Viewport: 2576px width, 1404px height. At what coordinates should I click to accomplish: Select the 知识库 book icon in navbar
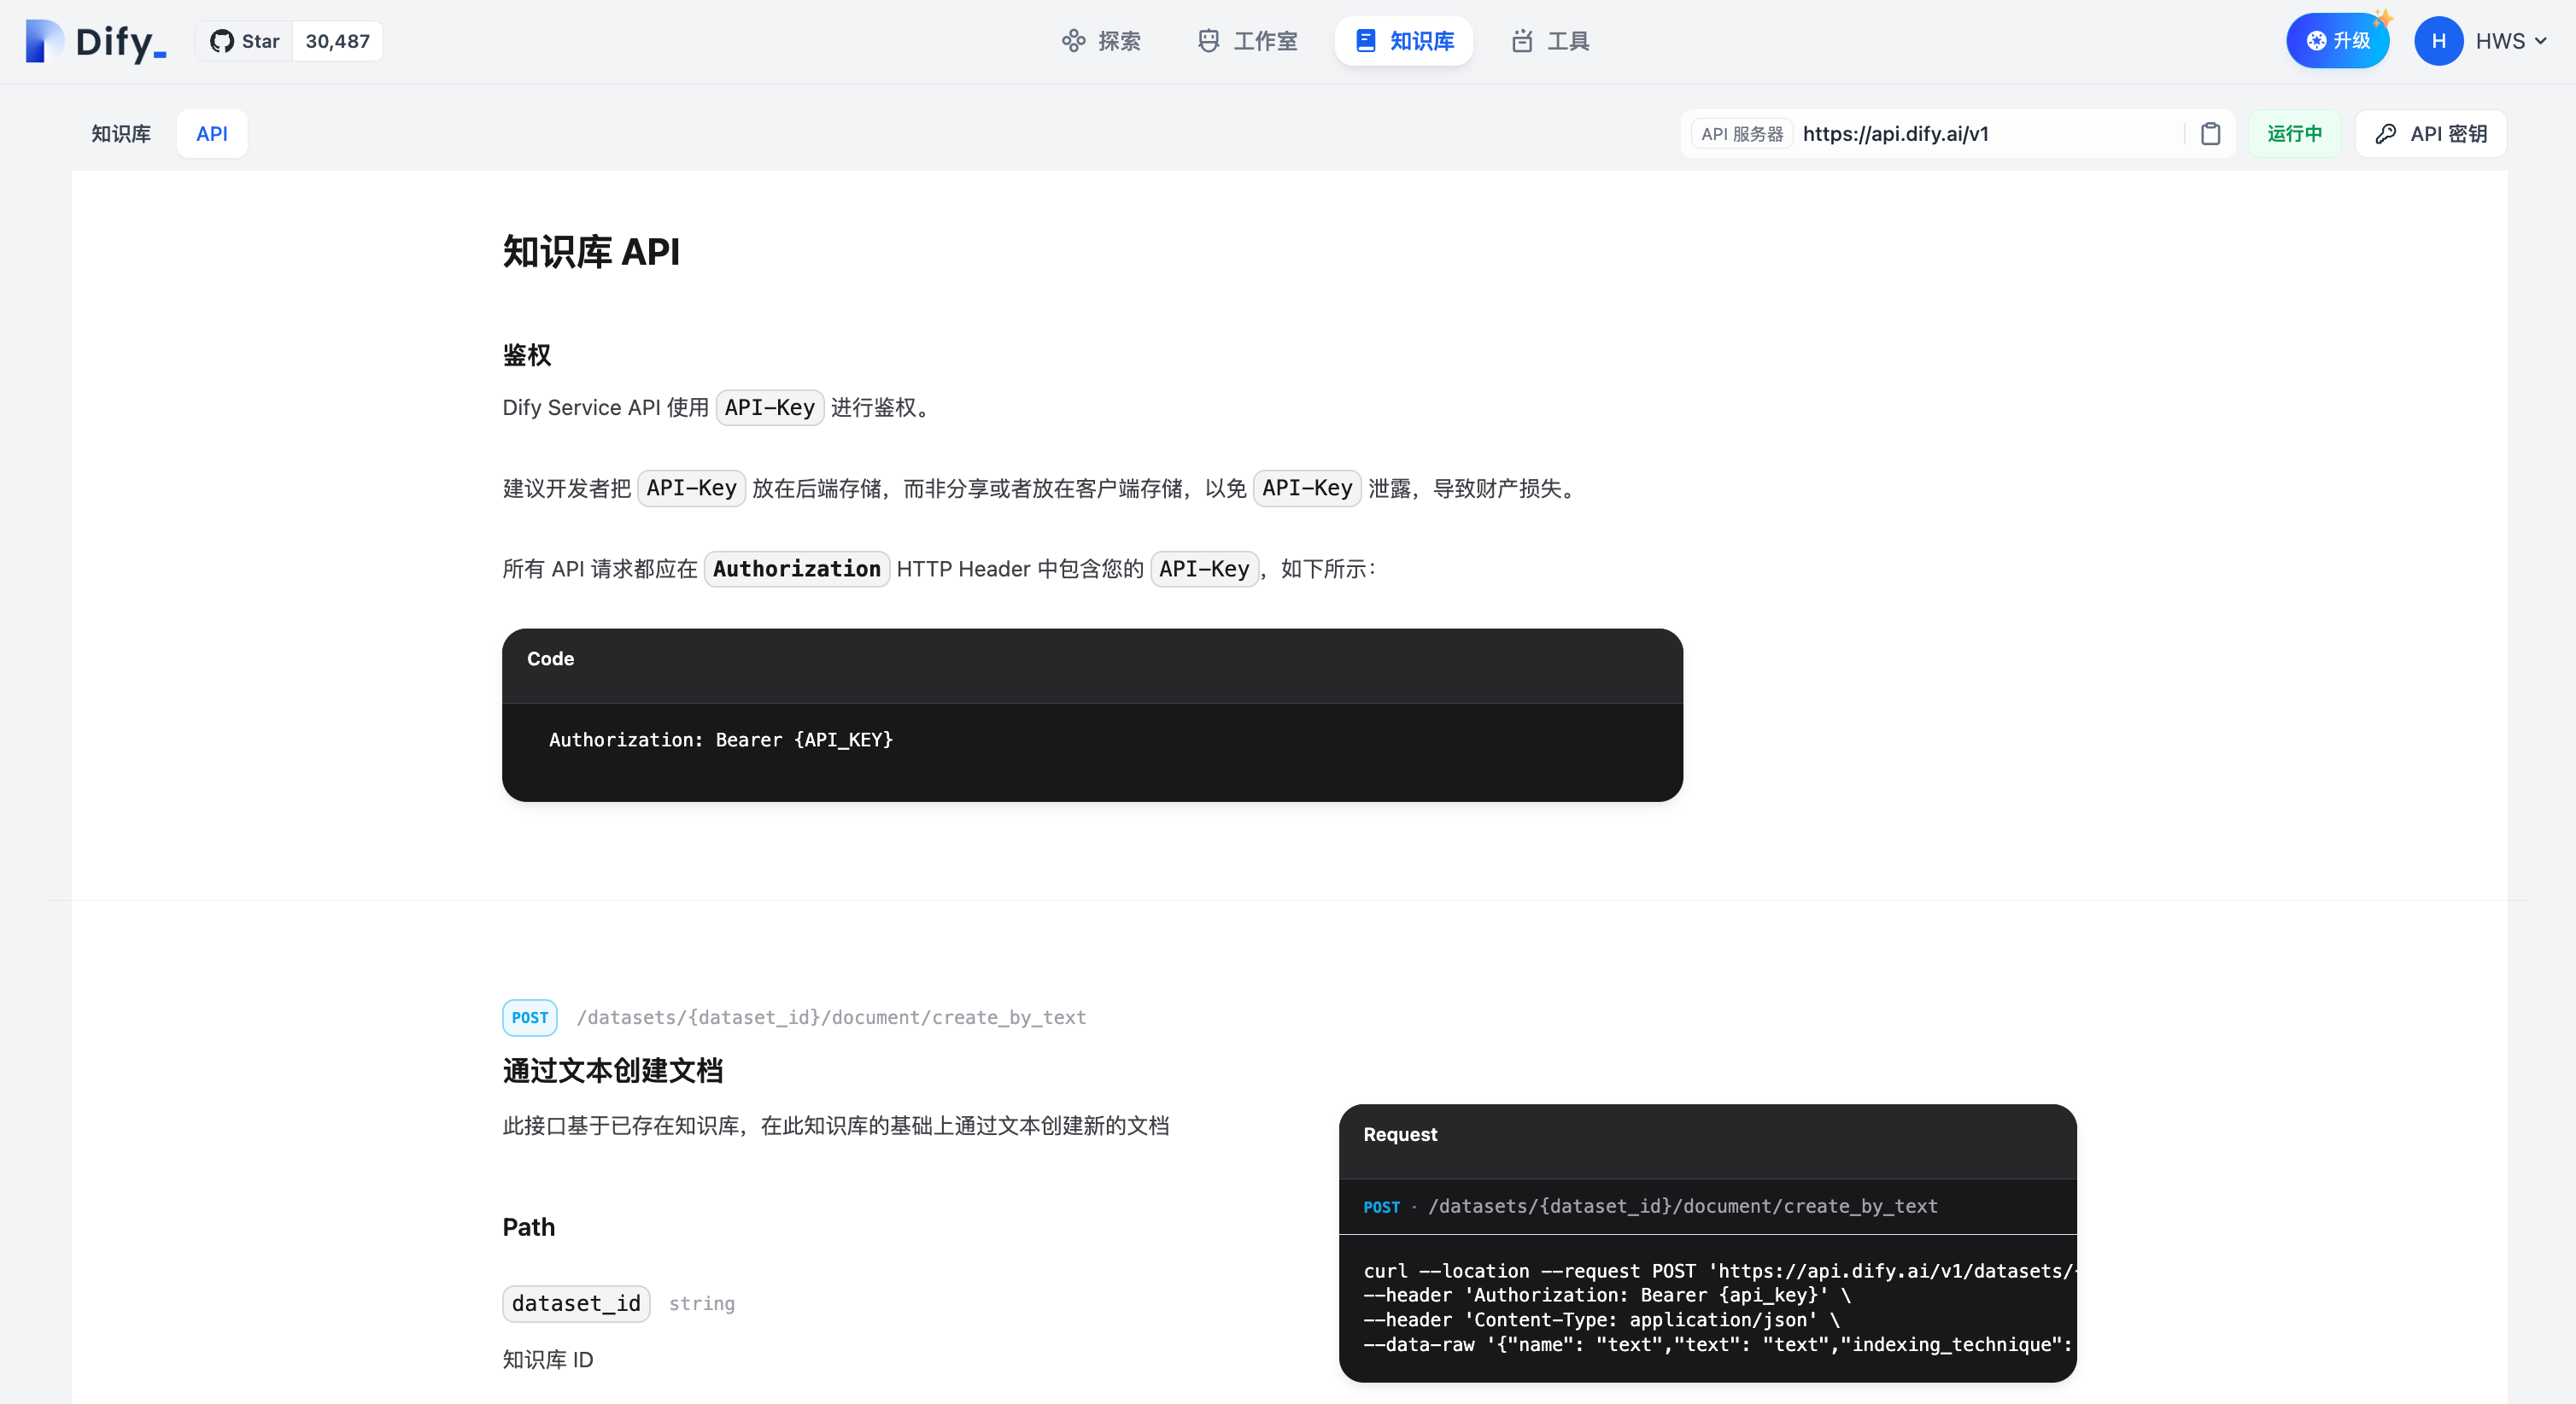(x=1365, y=41)
